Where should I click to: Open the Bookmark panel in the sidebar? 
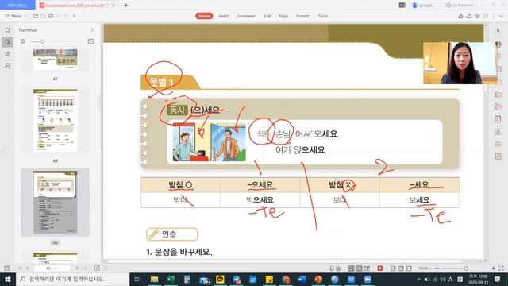[x=7, y=30]
